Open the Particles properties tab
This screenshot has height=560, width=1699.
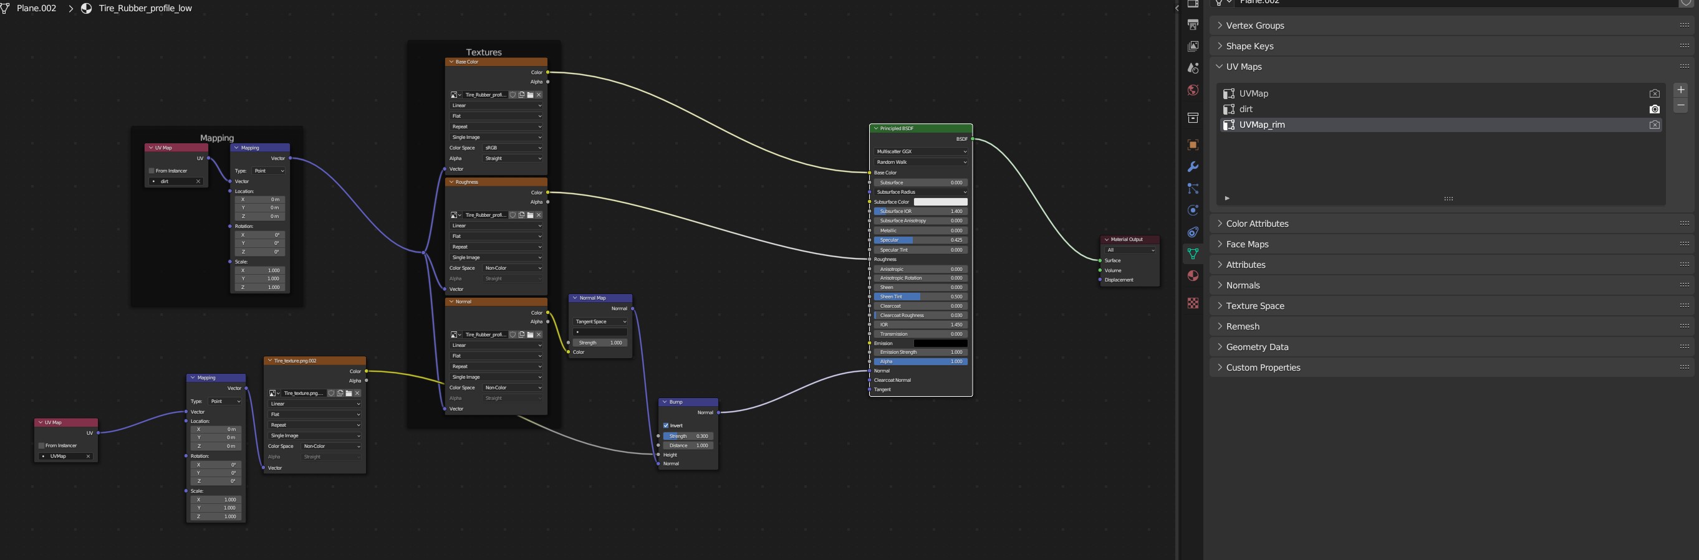pyautogui.click(x=1193, y=188)
